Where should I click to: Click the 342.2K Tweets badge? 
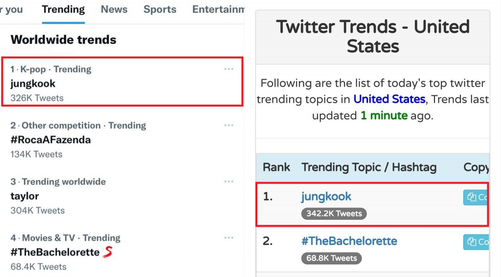click(x=334, y=213)
